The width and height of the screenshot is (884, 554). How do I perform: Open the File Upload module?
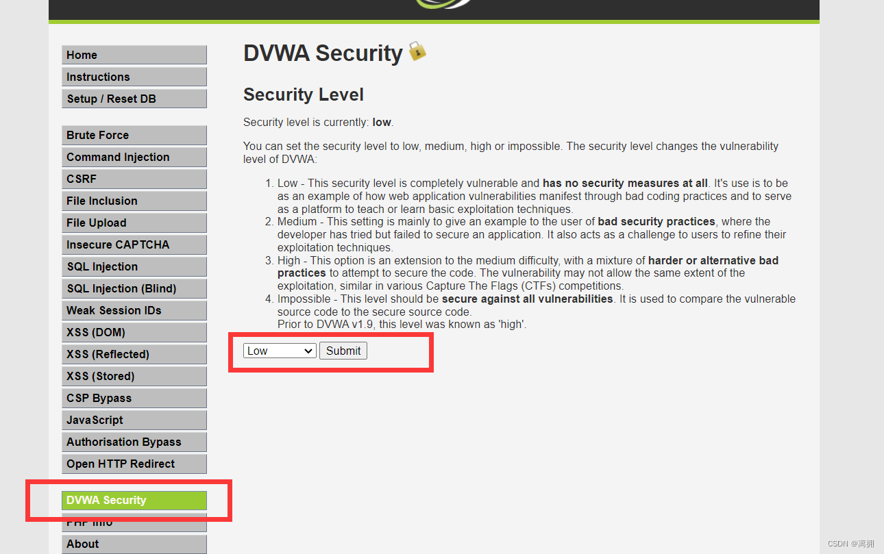[134, 223]
